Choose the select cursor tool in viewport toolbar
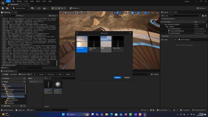This screenshot has width=208, height=117. tap(115, 13)
